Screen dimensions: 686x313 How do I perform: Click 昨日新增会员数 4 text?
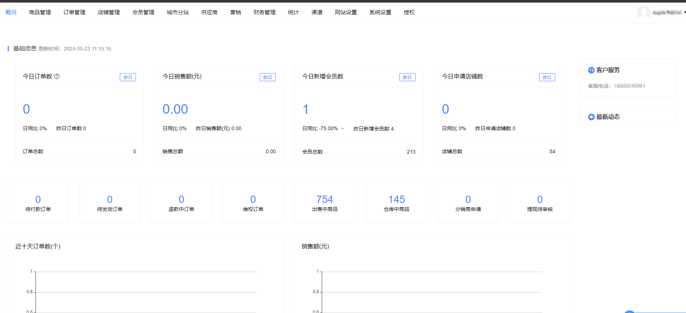pyautogui.click(x=373, y=129)
